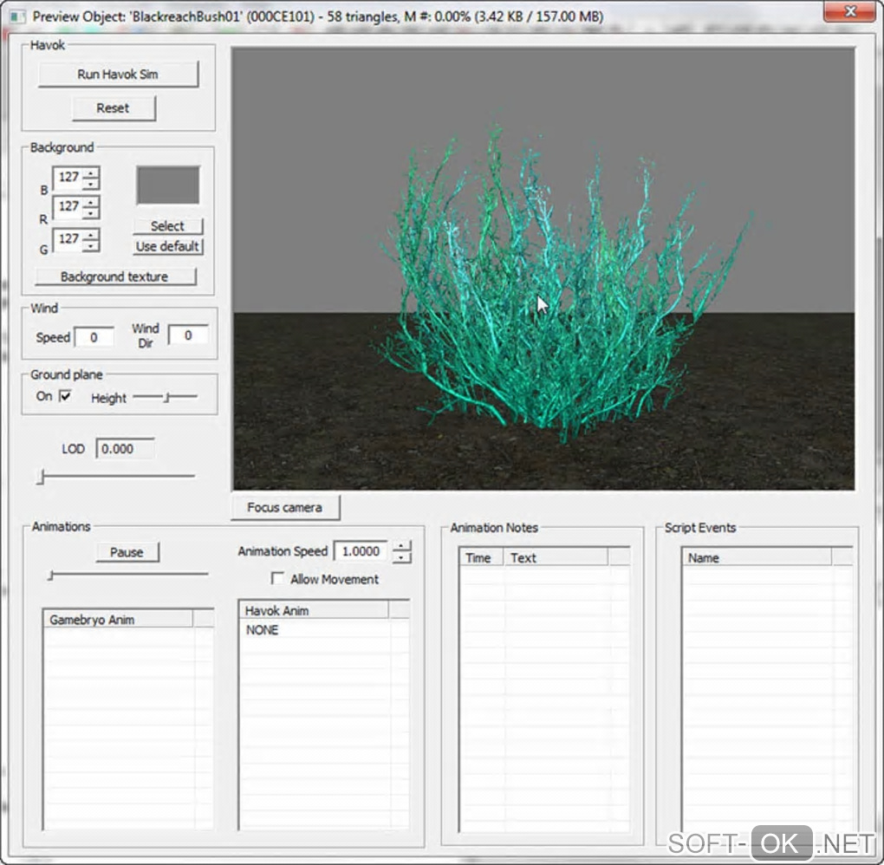The image size is (884, 865).
Task: Click the Wind Speed input field
Action: click(94, 337)
